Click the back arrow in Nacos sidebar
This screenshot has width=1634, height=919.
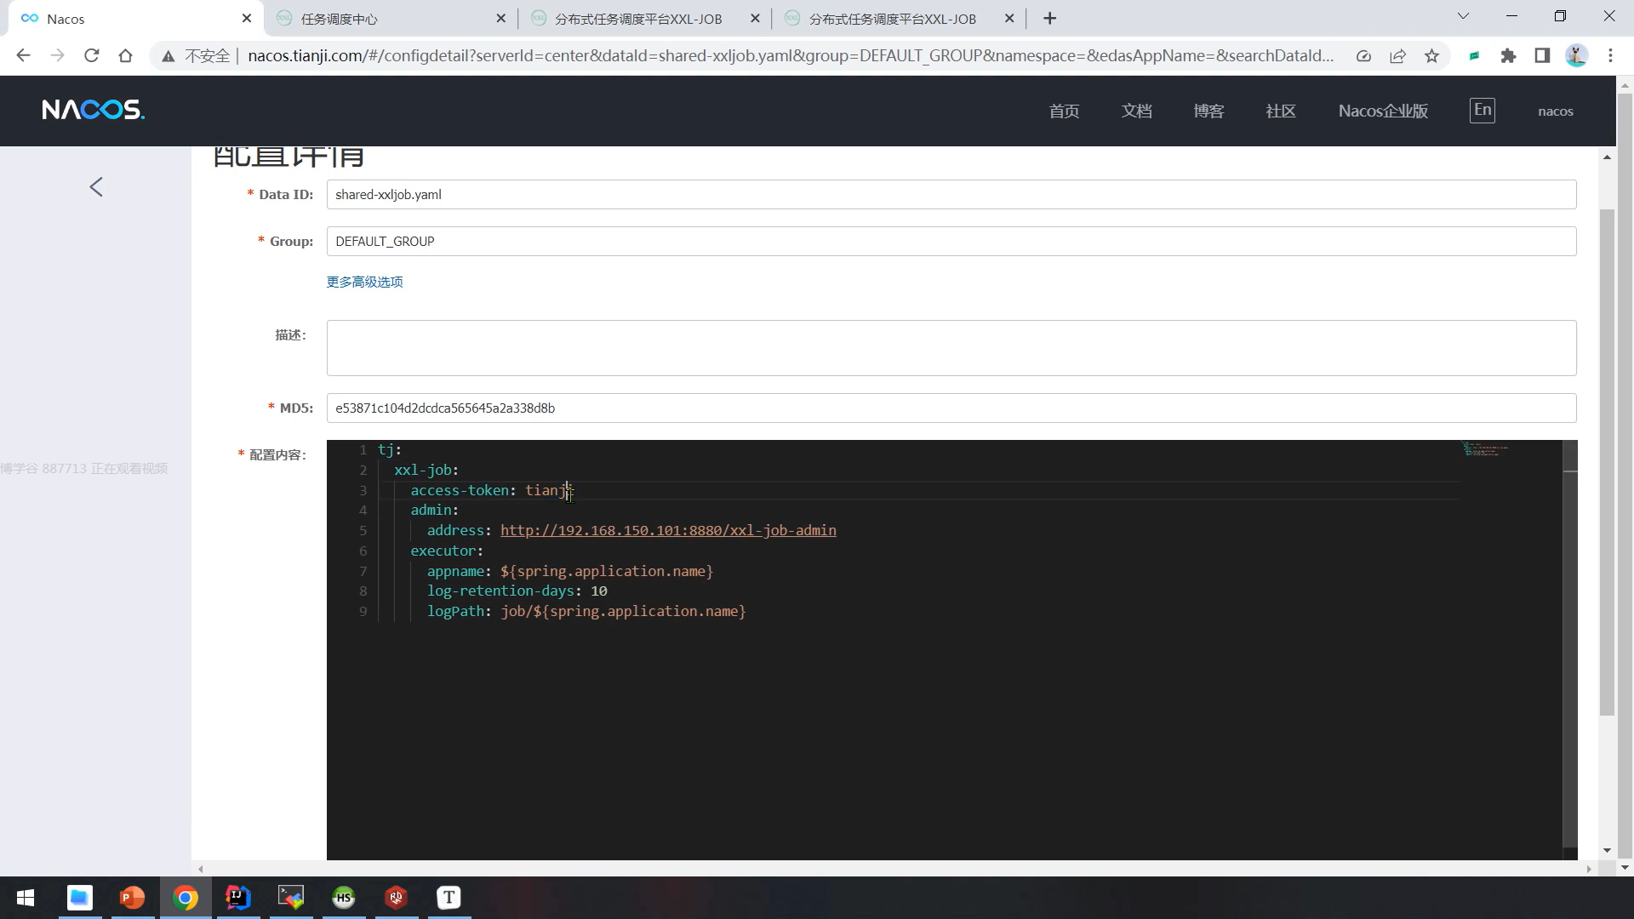click(x=96, y=187)
